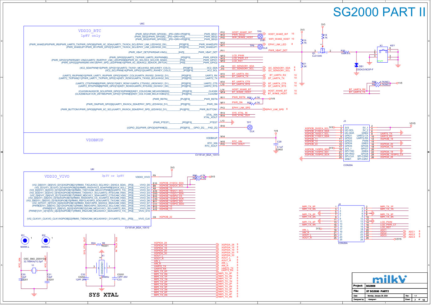
Task: Click the revision value "1.1"
Action: pyautogui.click(x=416, y=296)
